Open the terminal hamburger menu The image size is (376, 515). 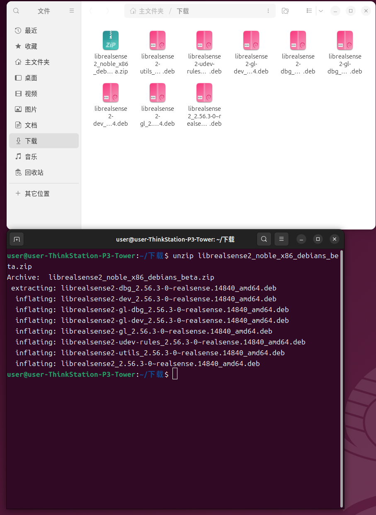tap(281, 239)
